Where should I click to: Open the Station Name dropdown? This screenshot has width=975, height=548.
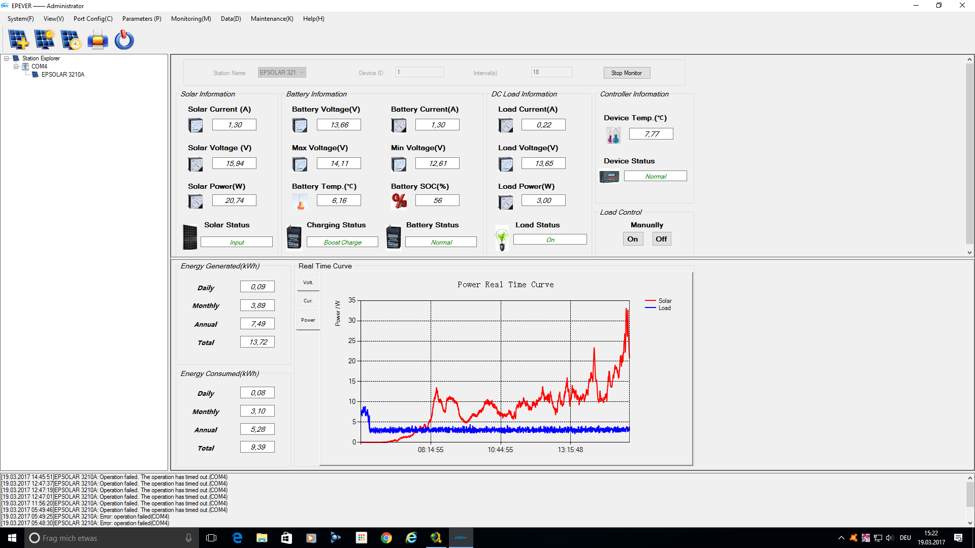coord(302,73)
